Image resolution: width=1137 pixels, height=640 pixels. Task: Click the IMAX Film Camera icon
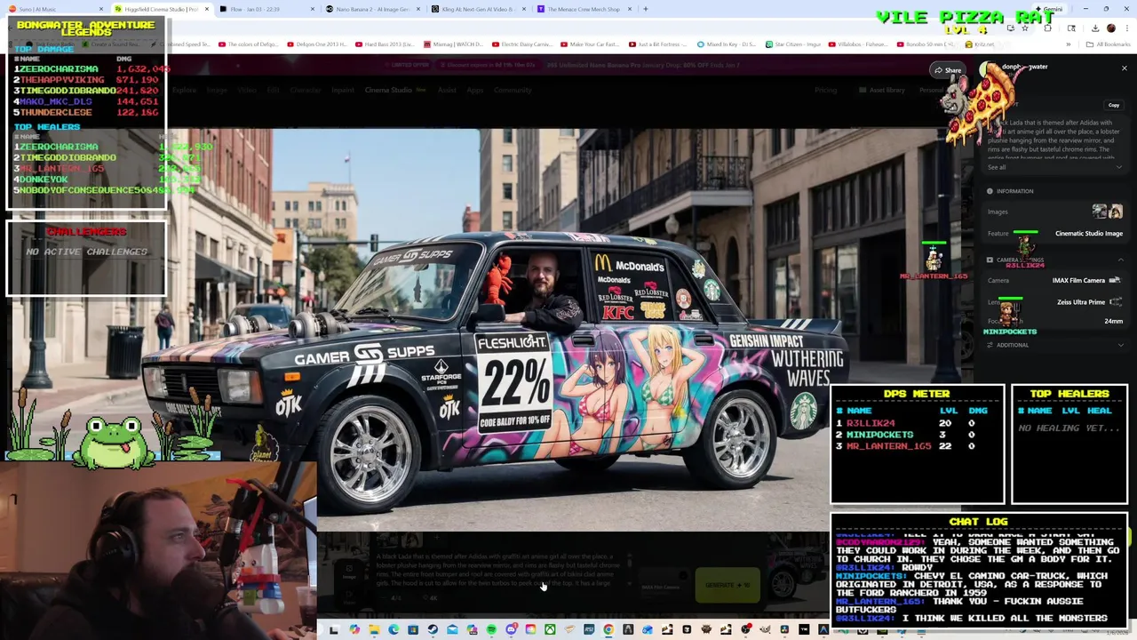tap(1115, 280)
